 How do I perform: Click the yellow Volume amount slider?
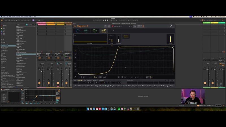click(112, 39)
